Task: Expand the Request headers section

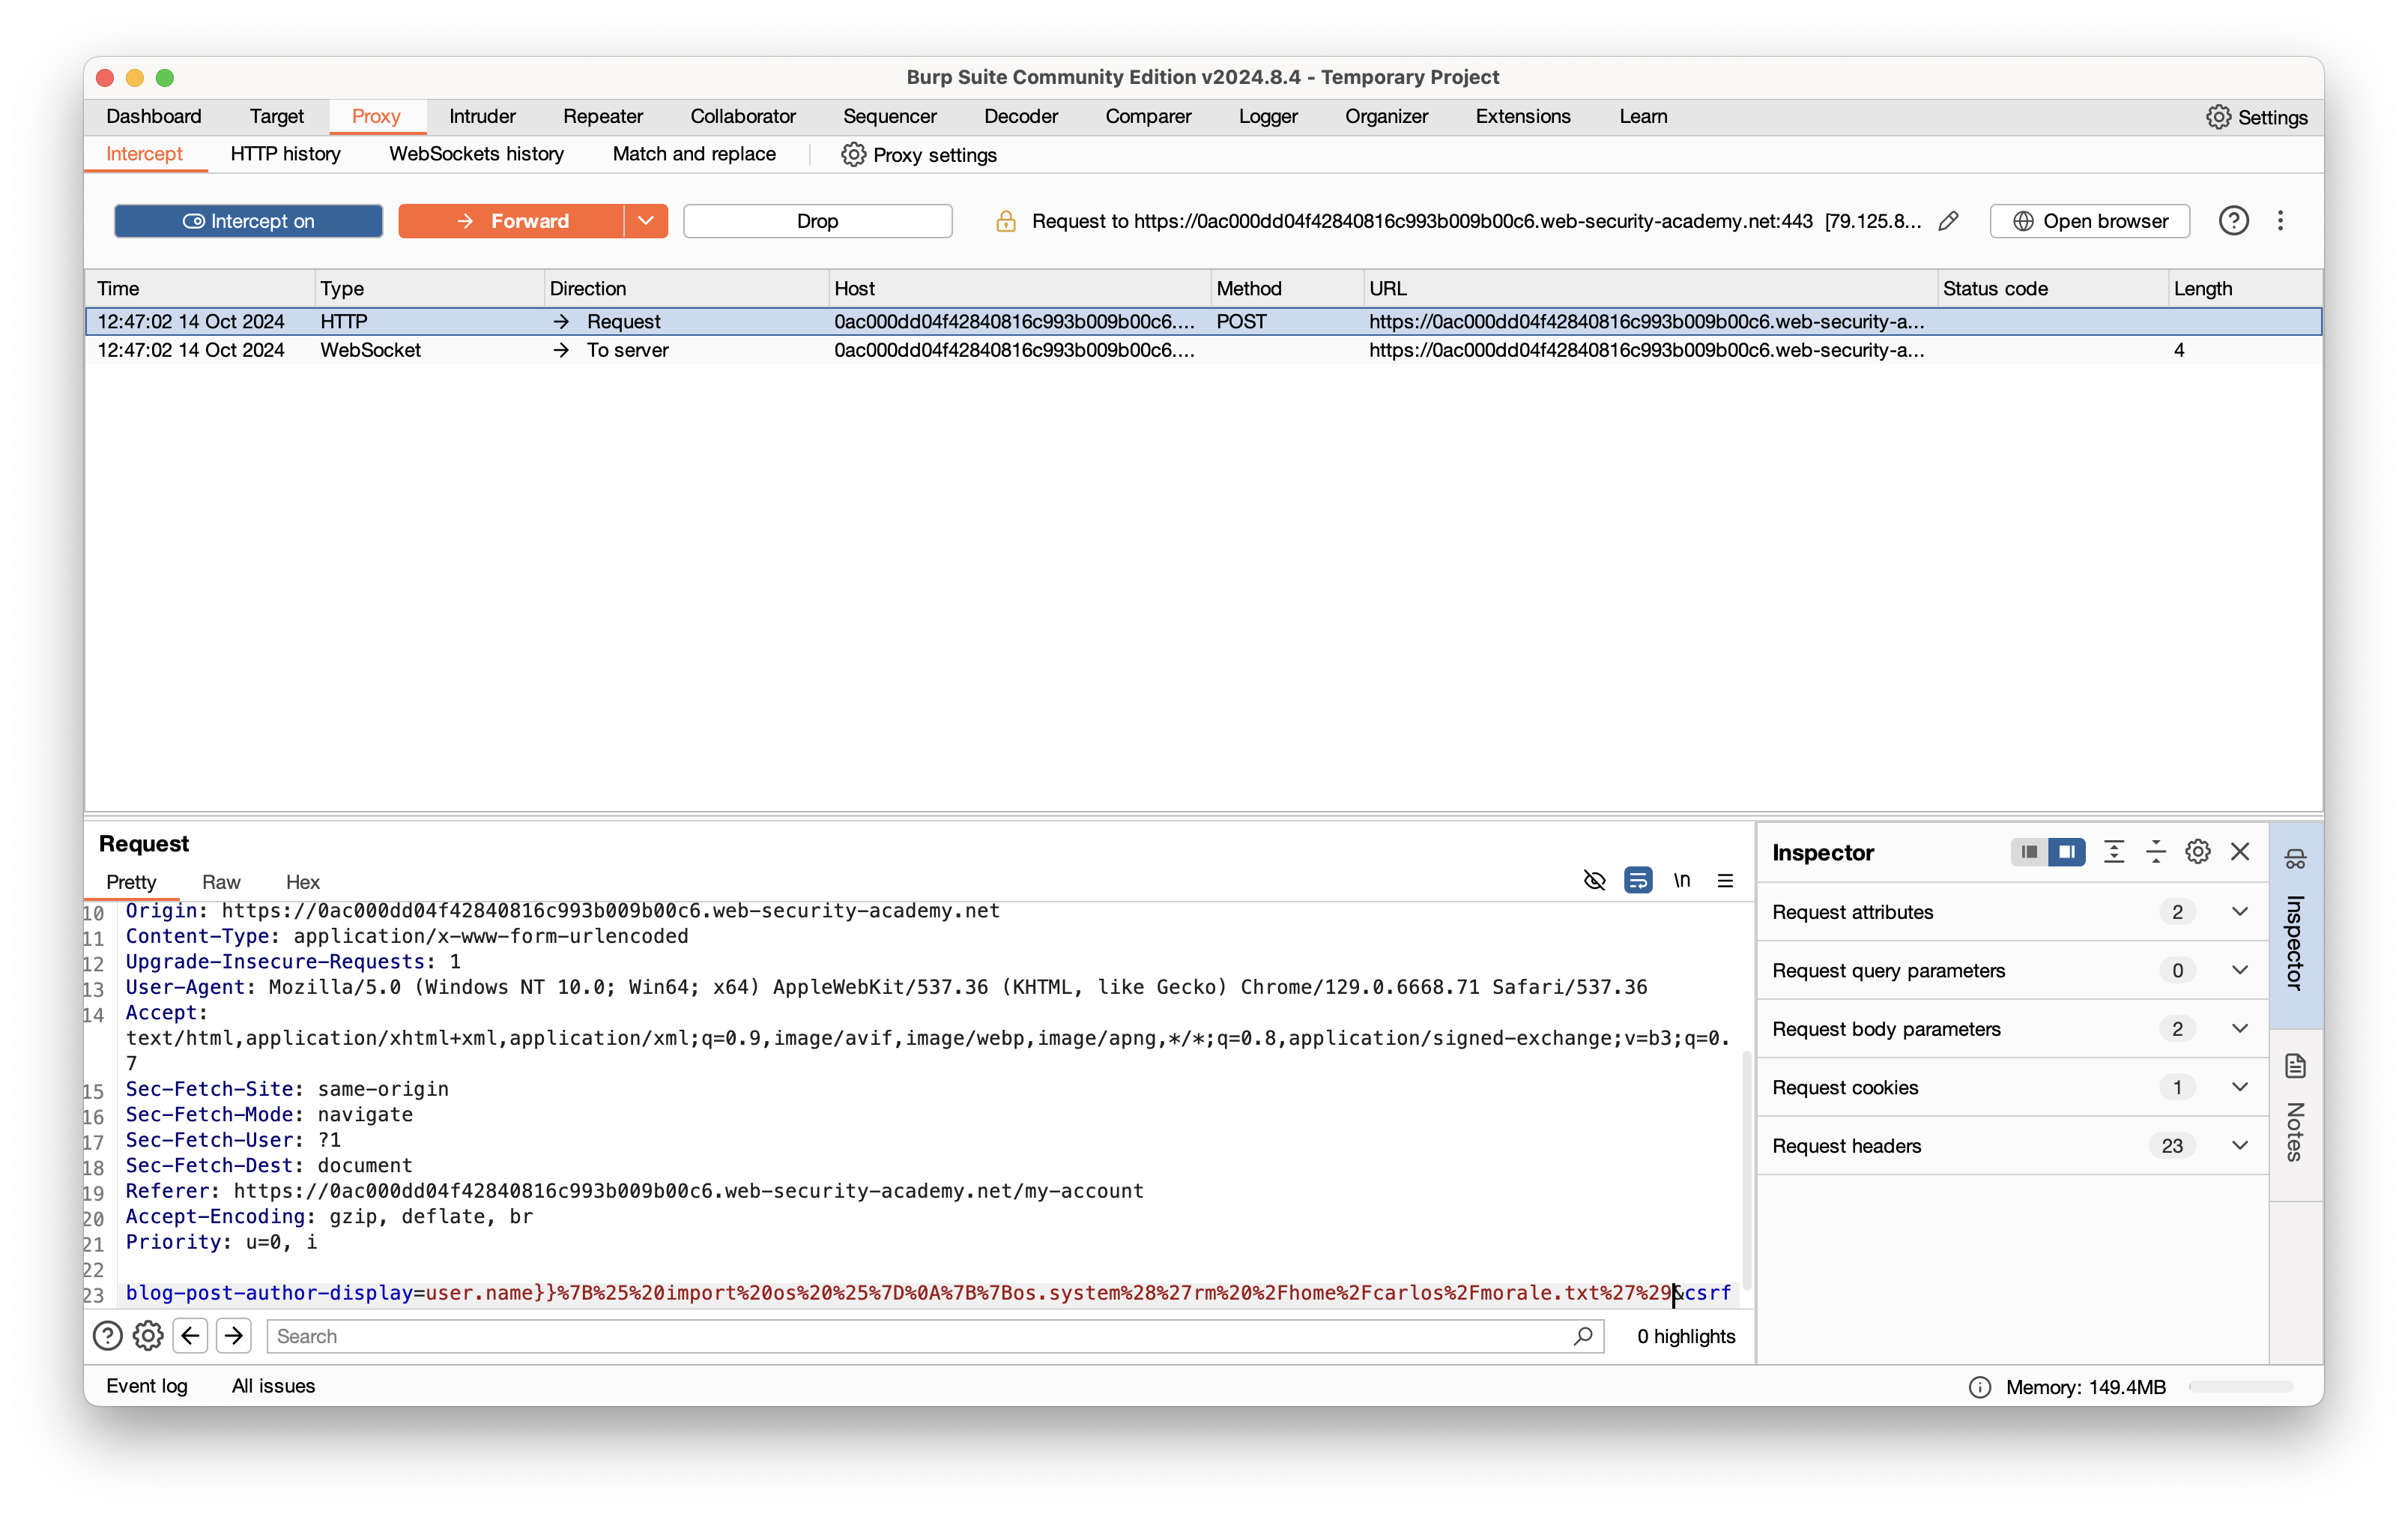Action: point(2240,1146)
